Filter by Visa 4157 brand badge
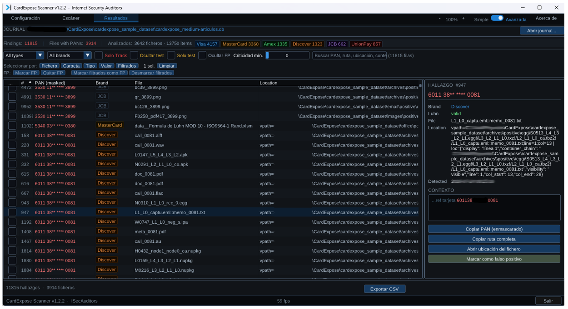The height and width of the screenshot is (309, 568). [207, 44]
